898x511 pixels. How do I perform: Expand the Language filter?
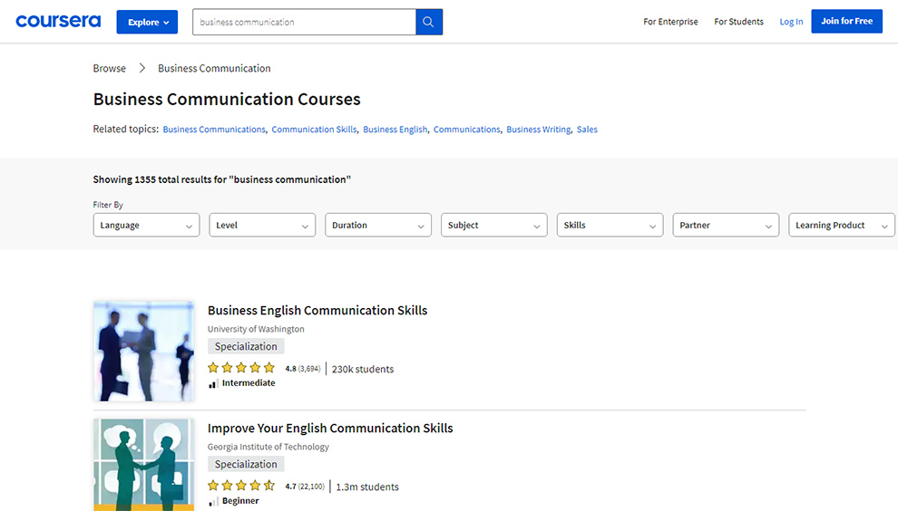[147, 225]
